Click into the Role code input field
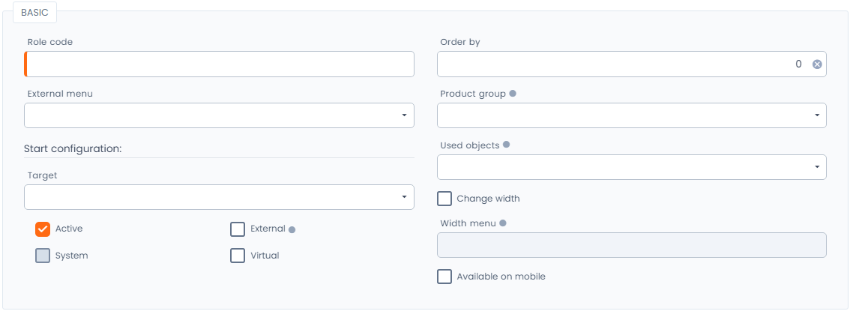Image resolution: width=850 pixels, height=311 pixels. click(x=219, y=64)
